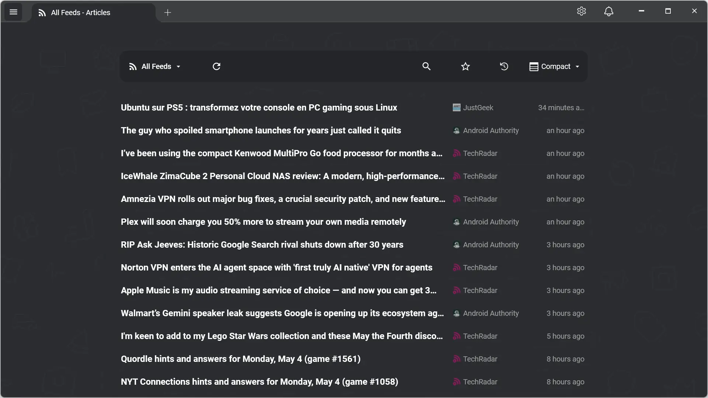Click '5 hours ago' timestamp
Image resolution: width=708 pixels, height=398 pixels.
click(565, 336)
